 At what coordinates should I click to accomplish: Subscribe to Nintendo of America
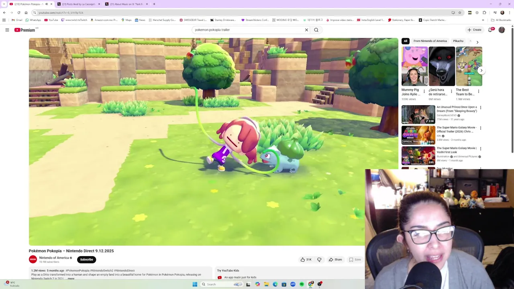(86, 260)
